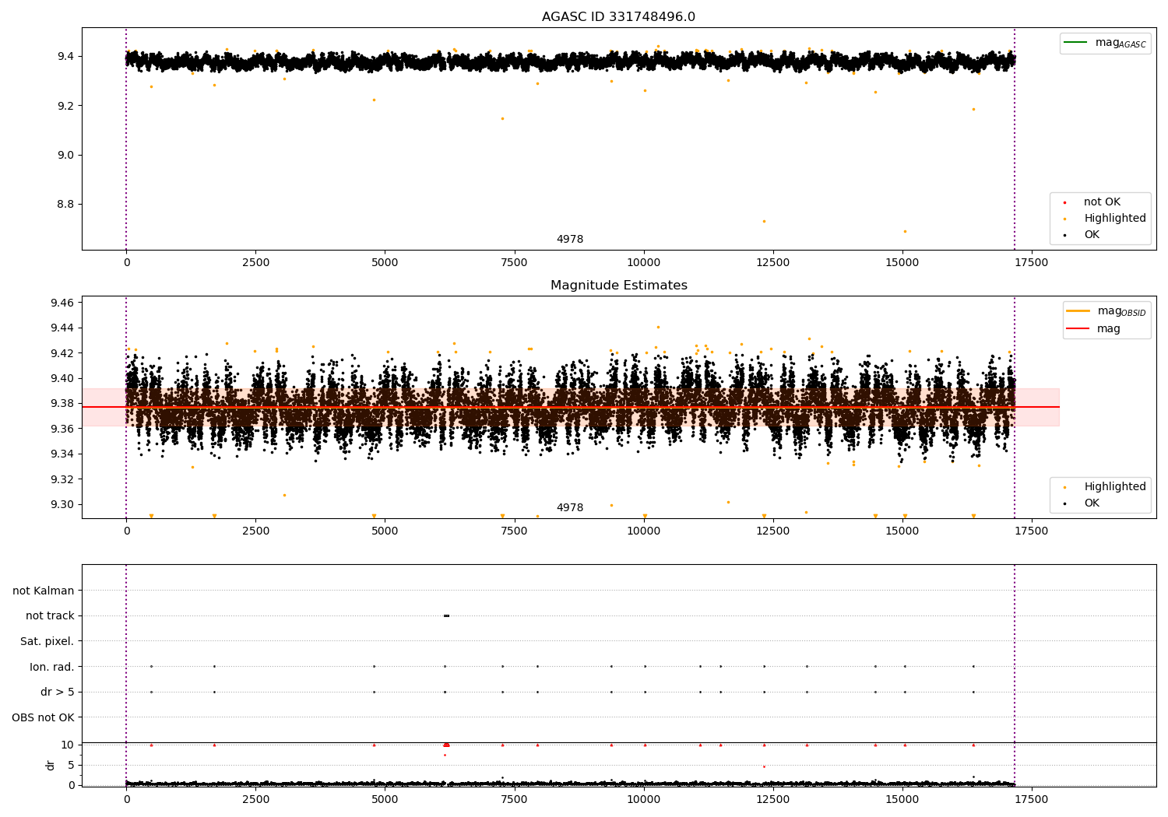Select 'Highlighted' legend entry in Magnitude Estimates plot
Image resolution: width=1168 pixels, height=817 pixels.
[1114, 487]
